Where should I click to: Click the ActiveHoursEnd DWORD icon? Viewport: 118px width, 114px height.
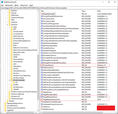pos(42,19)
